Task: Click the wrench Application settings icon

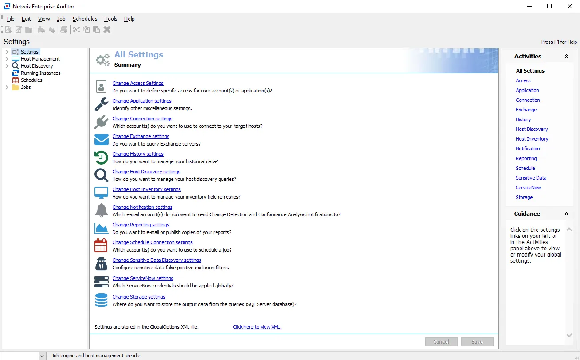Action: click(x=102, y=104)
